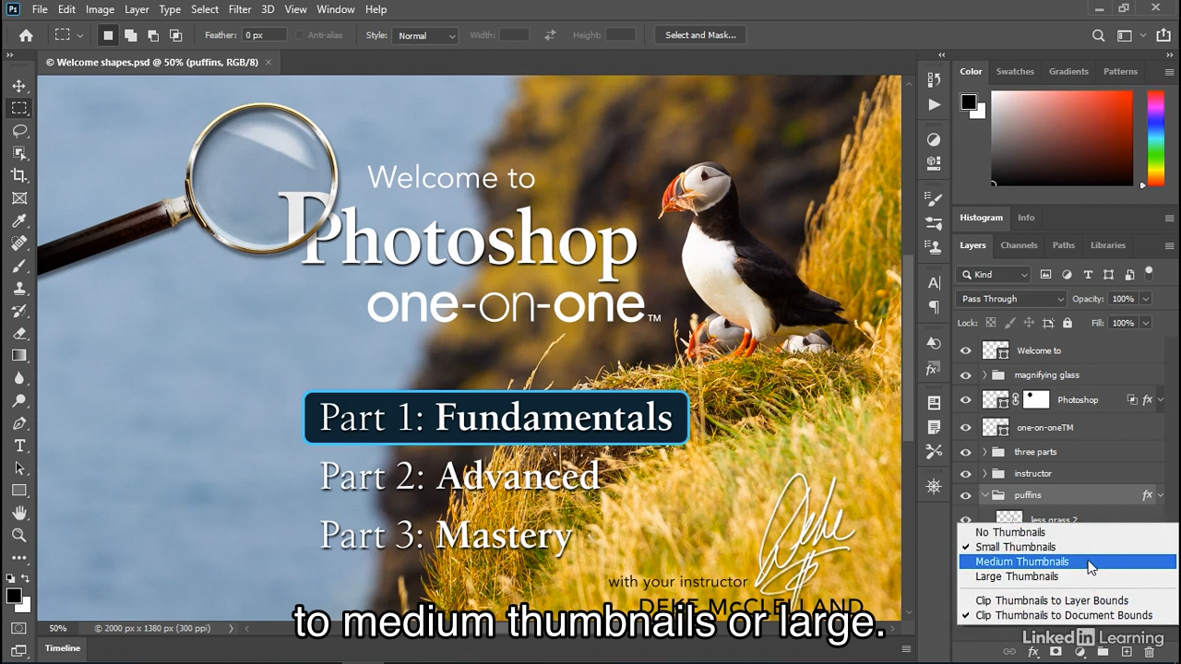Open the History panel icon
The width and height of the screenshot is (1181, 664).
(934, 80)
